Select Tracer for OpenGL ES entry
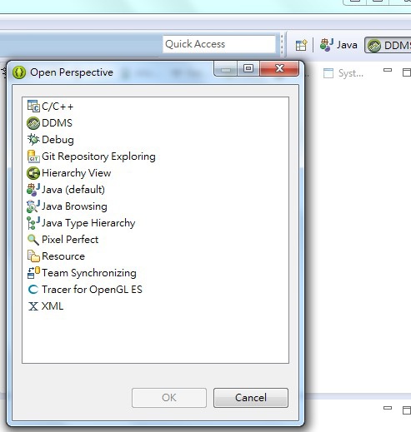This screenshot has height=432, width=411. click(x=92, y=290)
